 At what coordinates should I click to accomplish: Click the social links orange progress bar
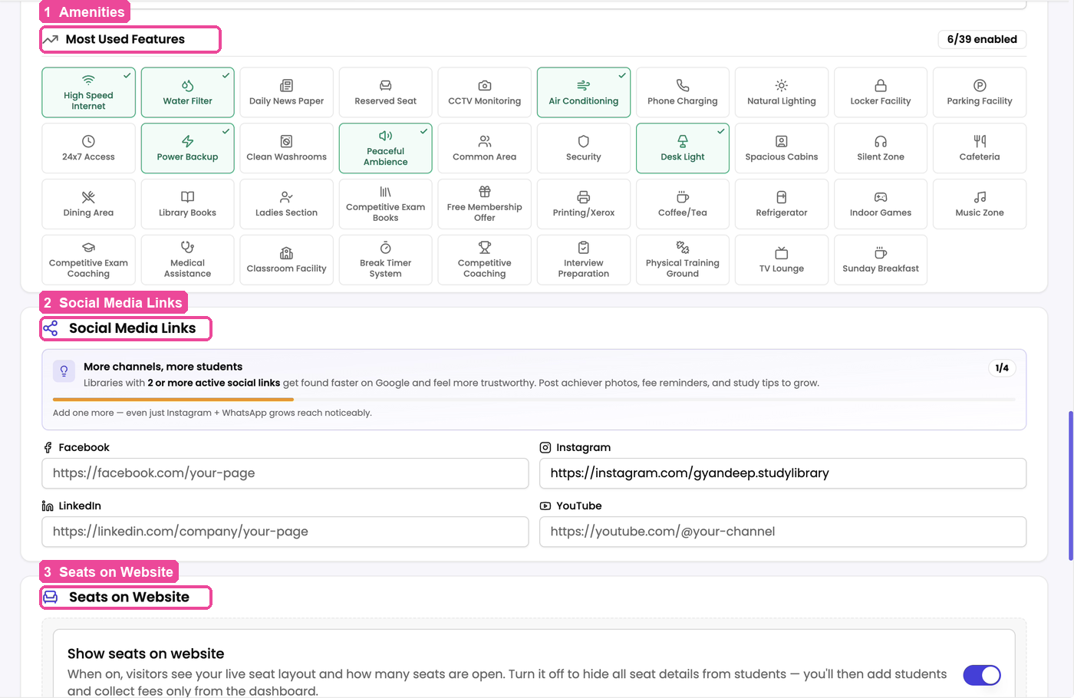[x=173, y=400]
